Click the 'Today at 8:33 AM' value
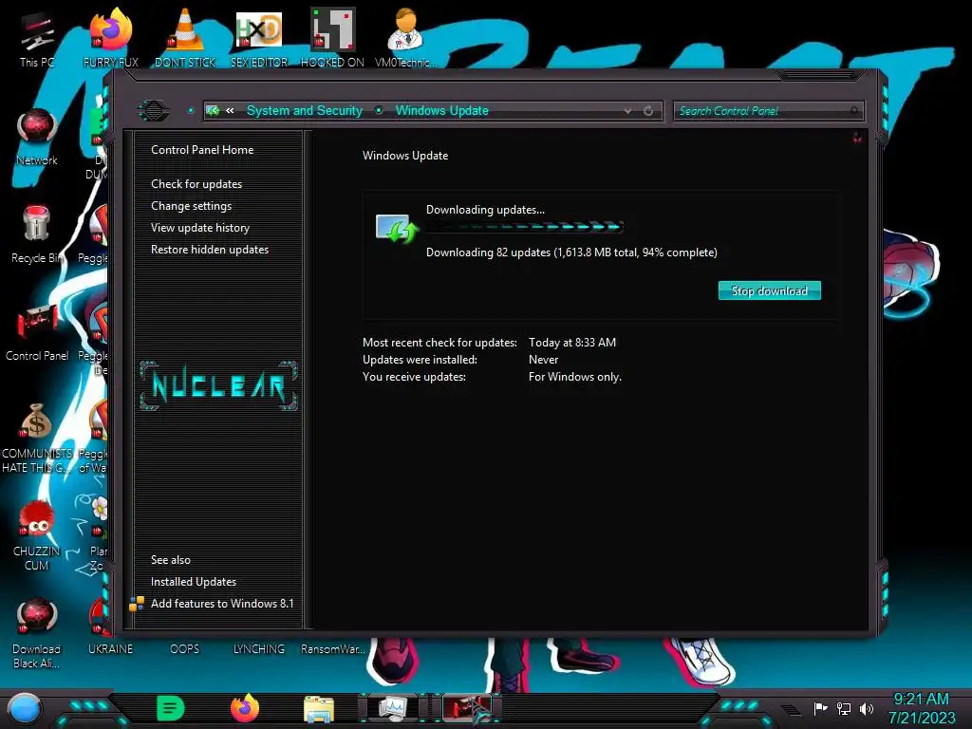The width and height of the screenshot is (972, 729). (572, 342)
